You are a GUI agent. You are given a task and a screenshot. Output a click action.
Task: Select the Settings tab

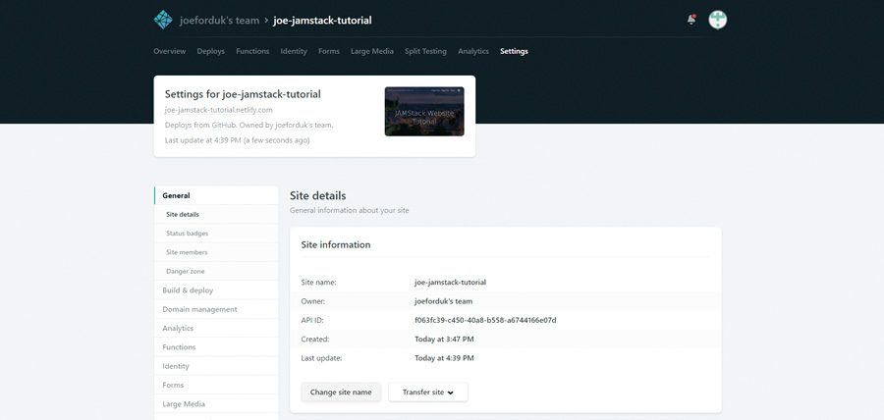[x=514, y=51]
